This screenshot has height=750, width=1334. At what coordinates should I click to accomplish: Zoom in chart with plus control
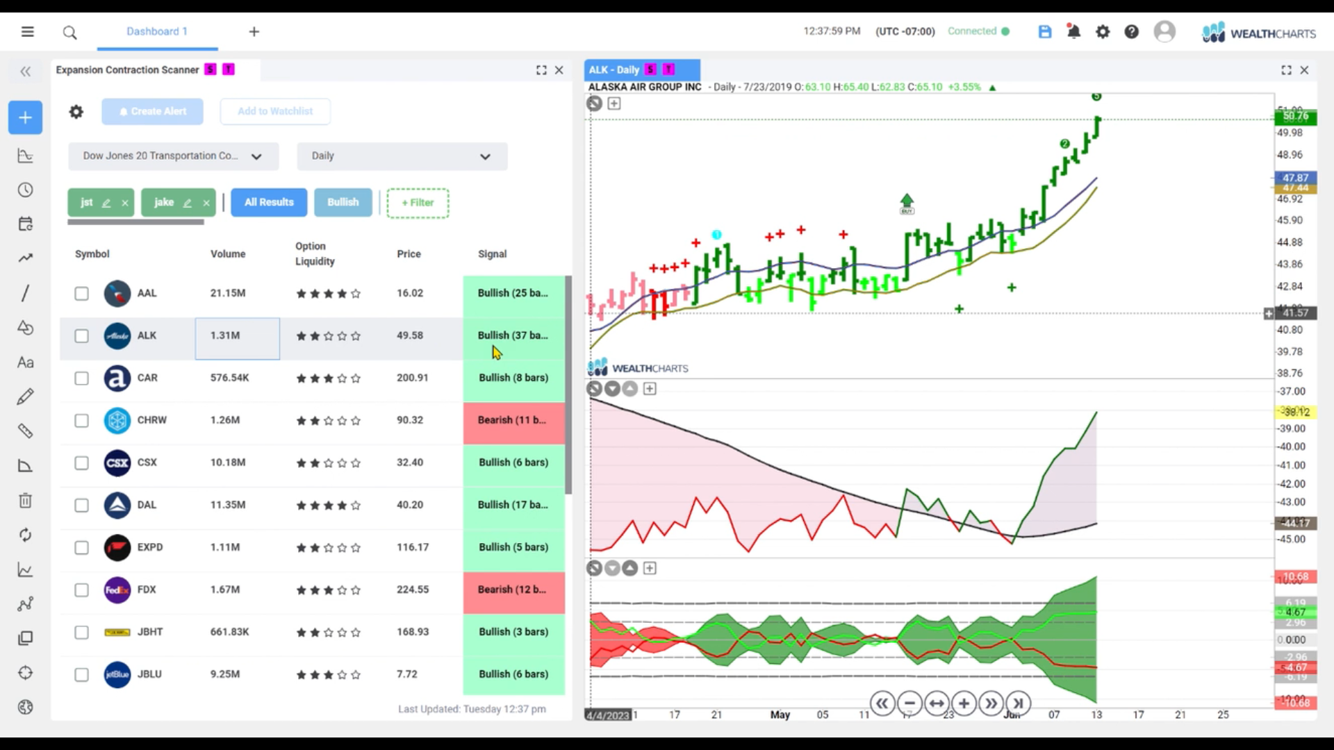pyautogui.click(x=964, y=703)
